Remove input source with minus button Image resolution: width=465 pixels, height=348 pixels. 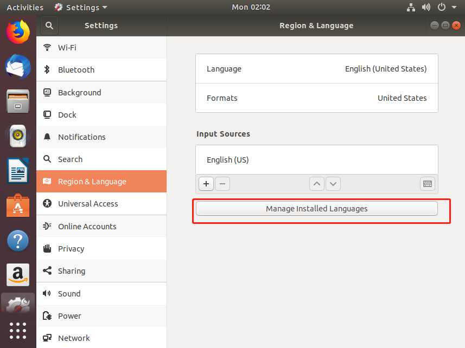222,184
